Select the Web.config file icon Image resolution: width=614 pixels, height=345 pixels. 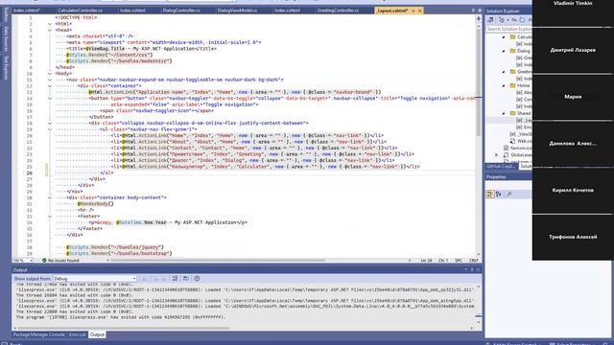512,141
